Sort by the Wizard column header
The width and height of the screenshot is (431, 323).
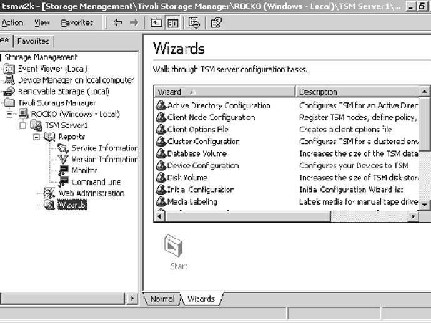[224, 92]
